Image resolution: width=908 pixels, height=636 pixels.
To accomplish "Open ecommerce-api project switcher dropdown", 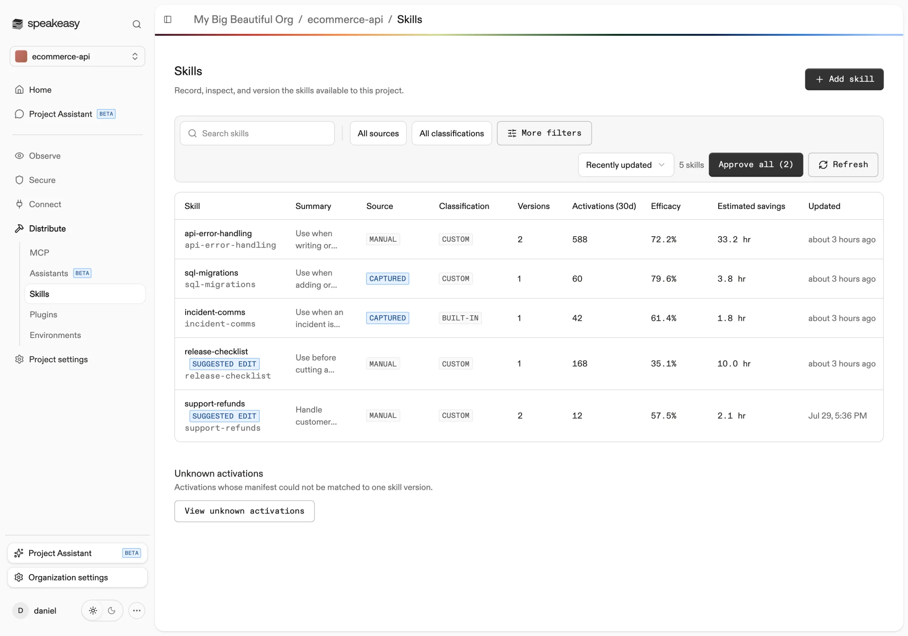I will click(x=78, y=56).
